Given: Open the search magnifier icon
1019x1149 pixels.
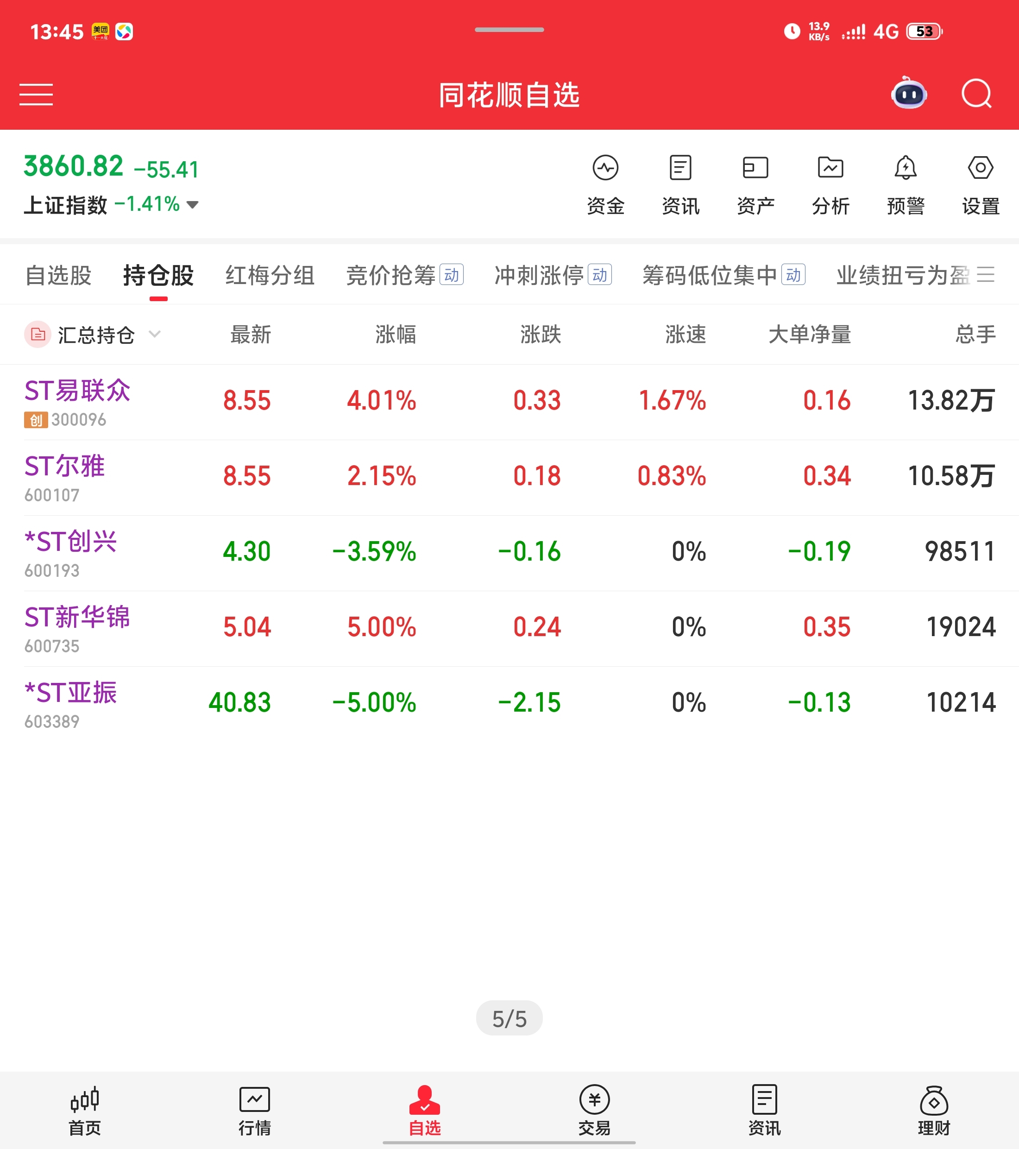Looking at the screenshot, I should (976, 93).
